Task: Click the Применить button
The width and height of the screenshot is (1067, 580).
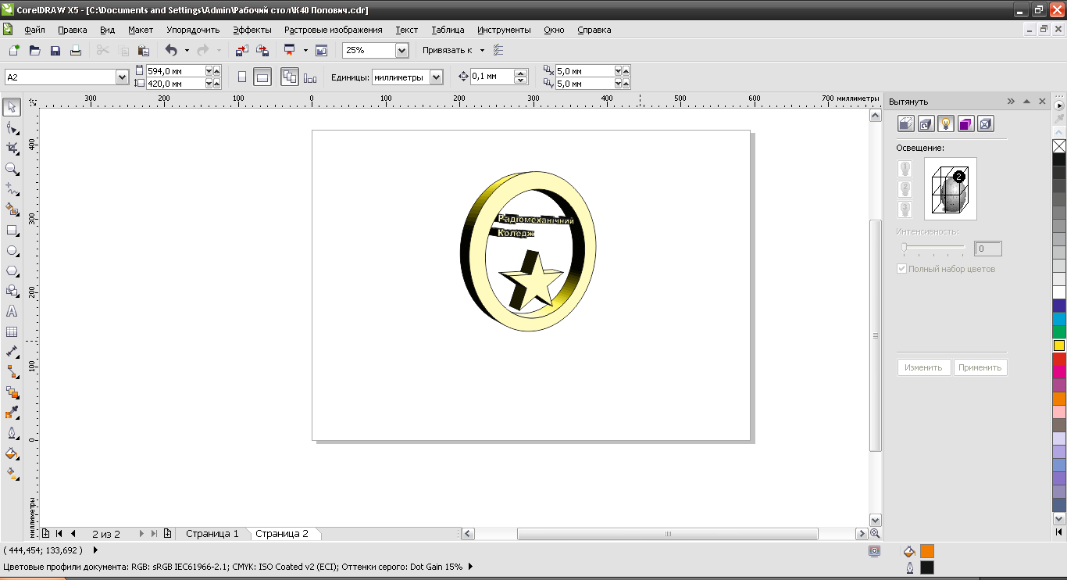Action: click(980, 367)
